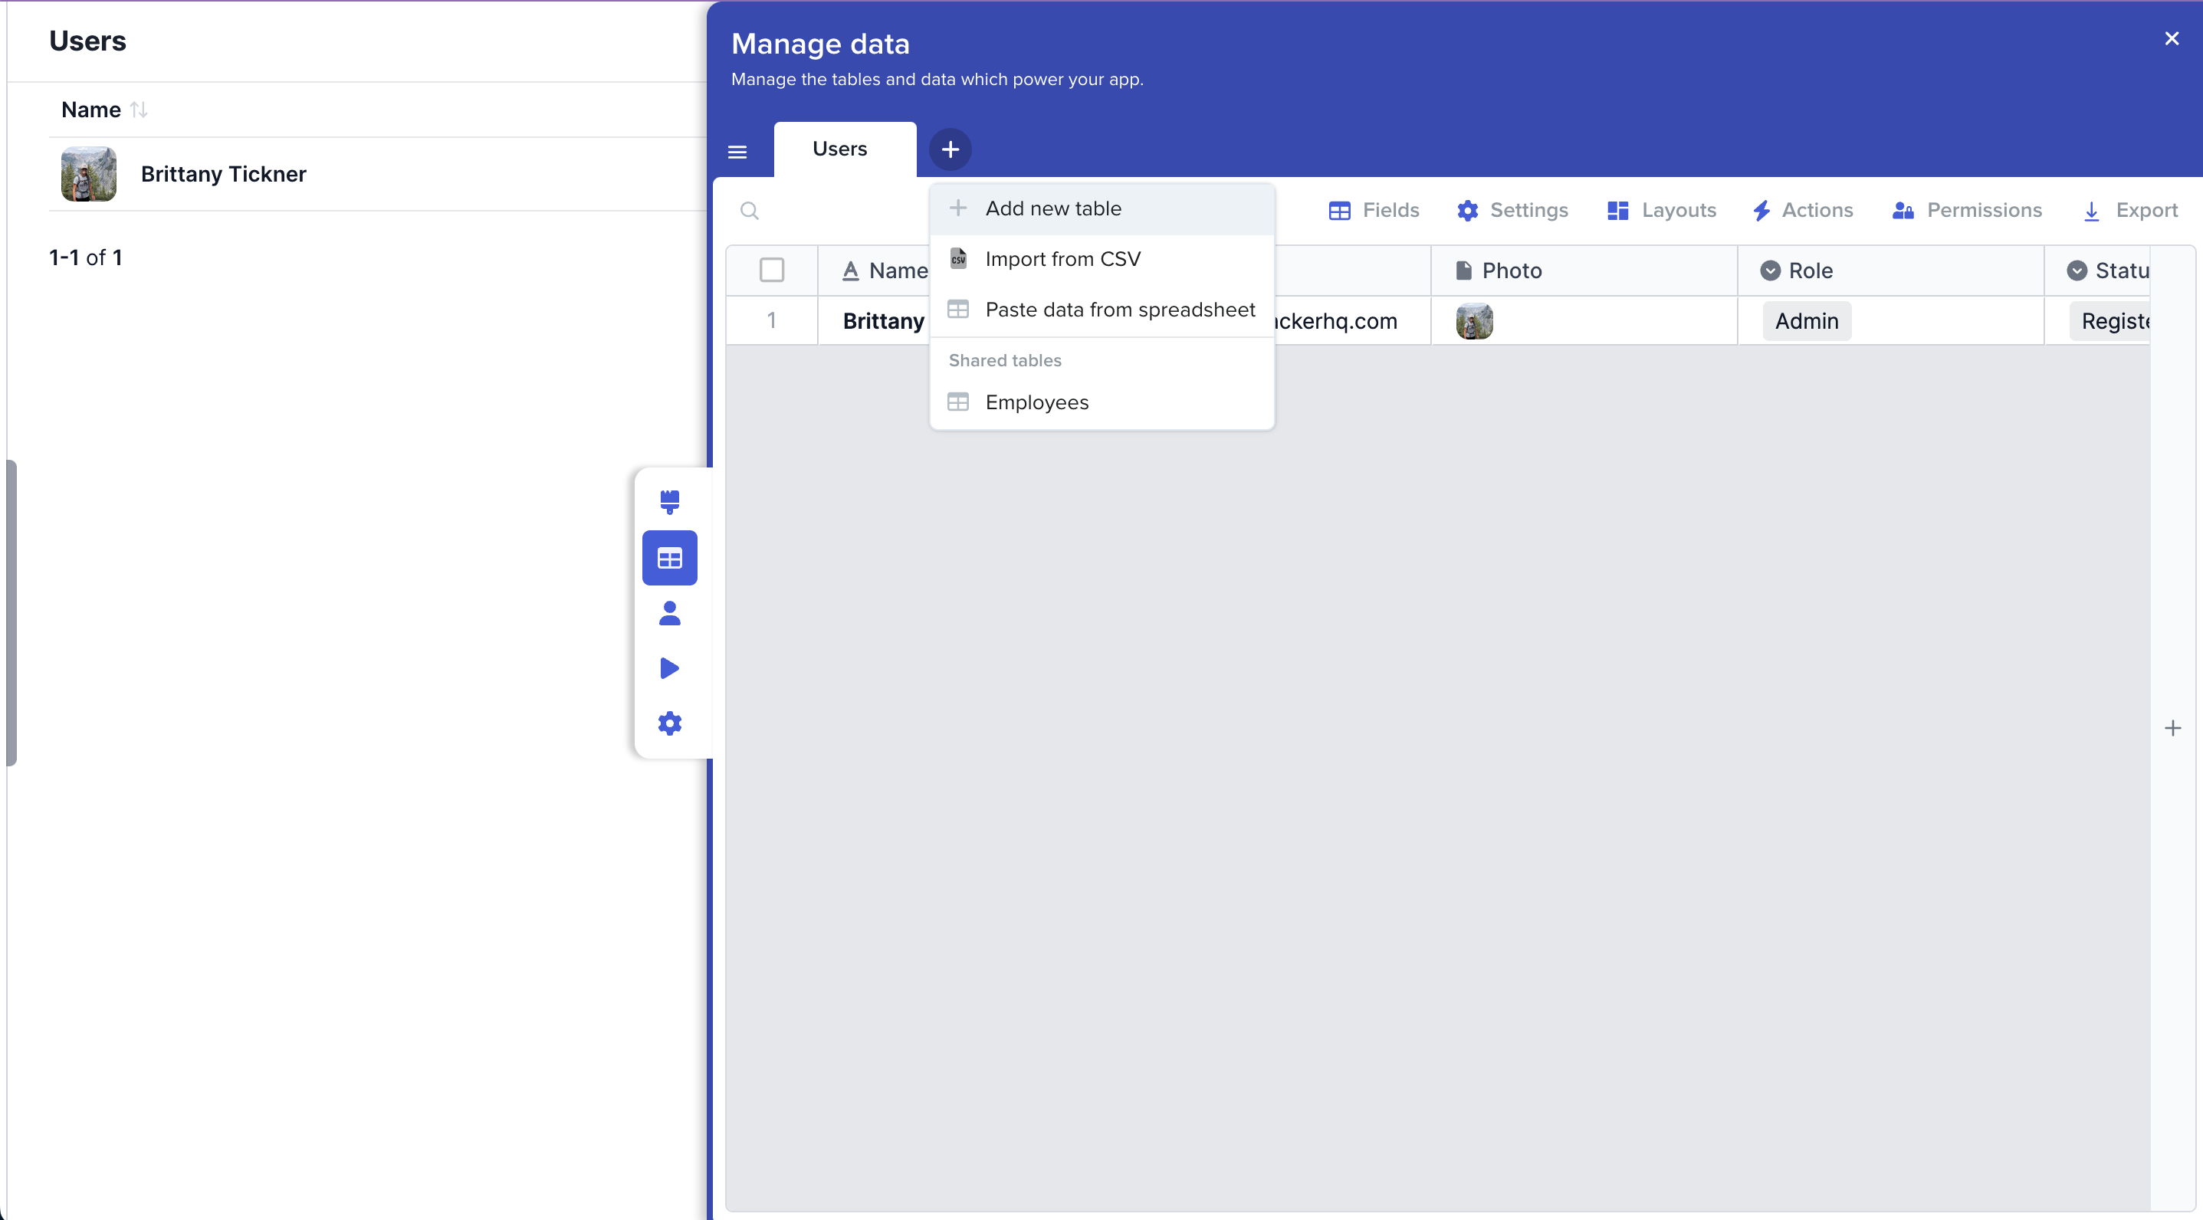Click Brittany Tickner's profile photo thumbnail
This screenshot has height=1220, width=2203.
tap(89, 173)
